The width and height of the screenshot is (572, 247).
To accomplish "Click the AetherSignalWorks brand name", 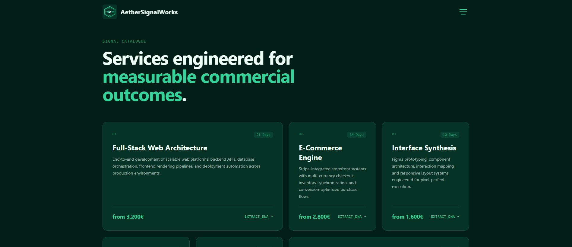I will tap(149, 12).
